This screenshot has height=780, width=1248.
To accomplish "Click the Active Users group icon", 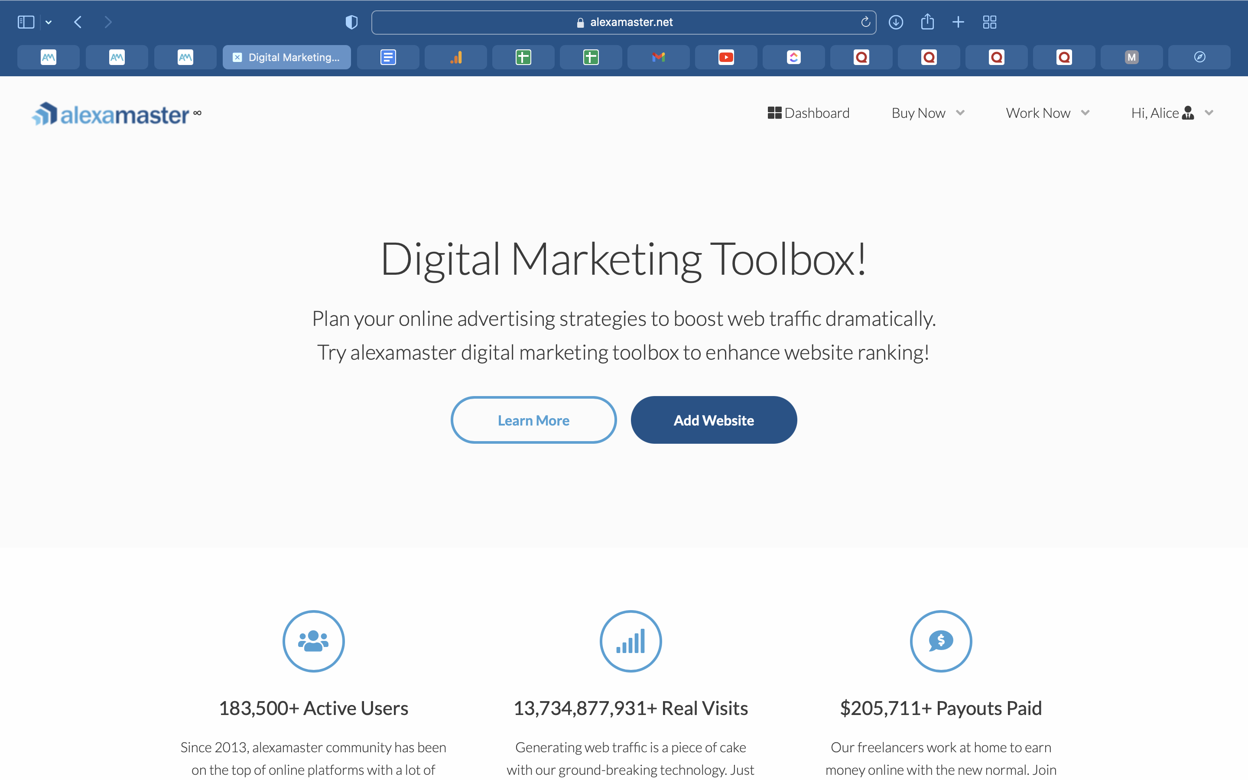I will pyautogui.click(x=314, y=641).
